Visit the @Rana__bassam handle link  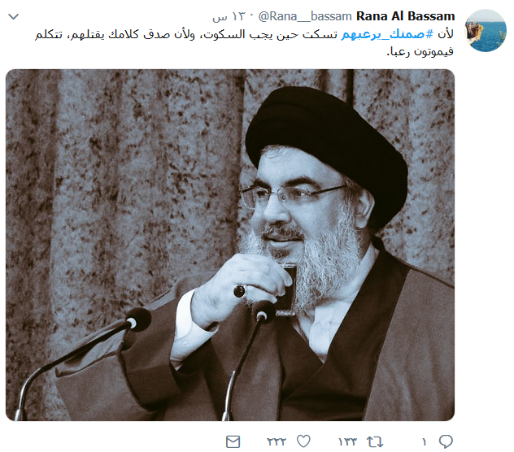coord(305,16)
